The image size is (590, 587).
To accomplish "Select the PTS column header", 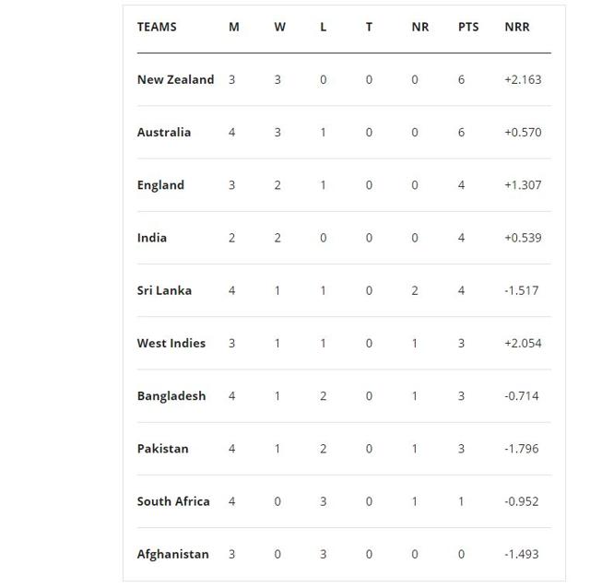I will coord(468,27).
